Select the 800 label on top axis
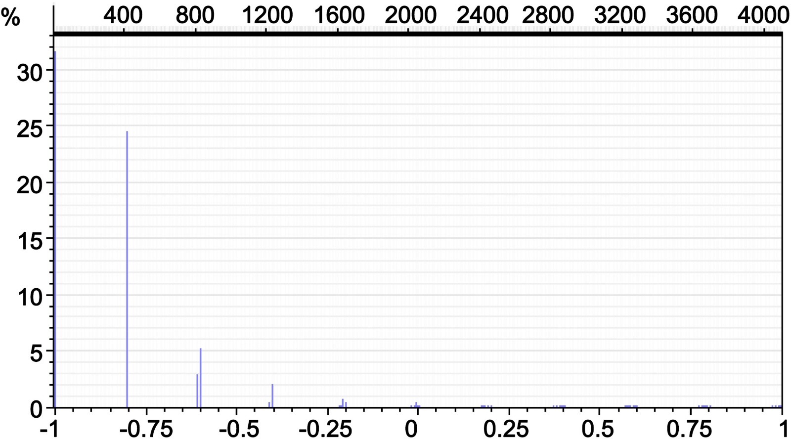791x439 pixels. pyautogui.click(x=195, y=16)
